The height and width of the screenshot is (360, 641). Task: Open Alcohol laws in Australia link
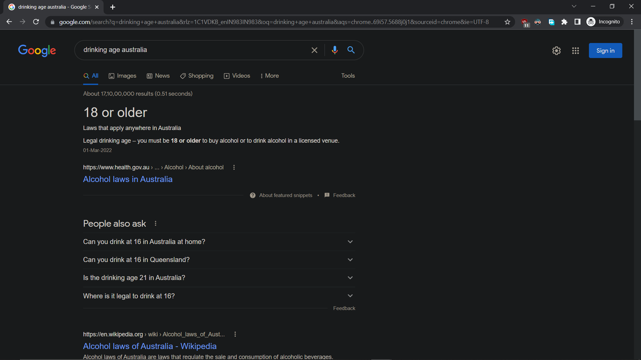coord(128,179)
